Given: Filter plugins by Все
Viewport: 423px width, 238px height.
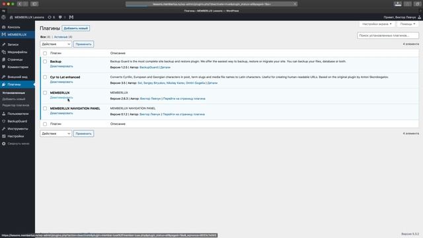Looking at the screenshot, I should pos(43,37).
